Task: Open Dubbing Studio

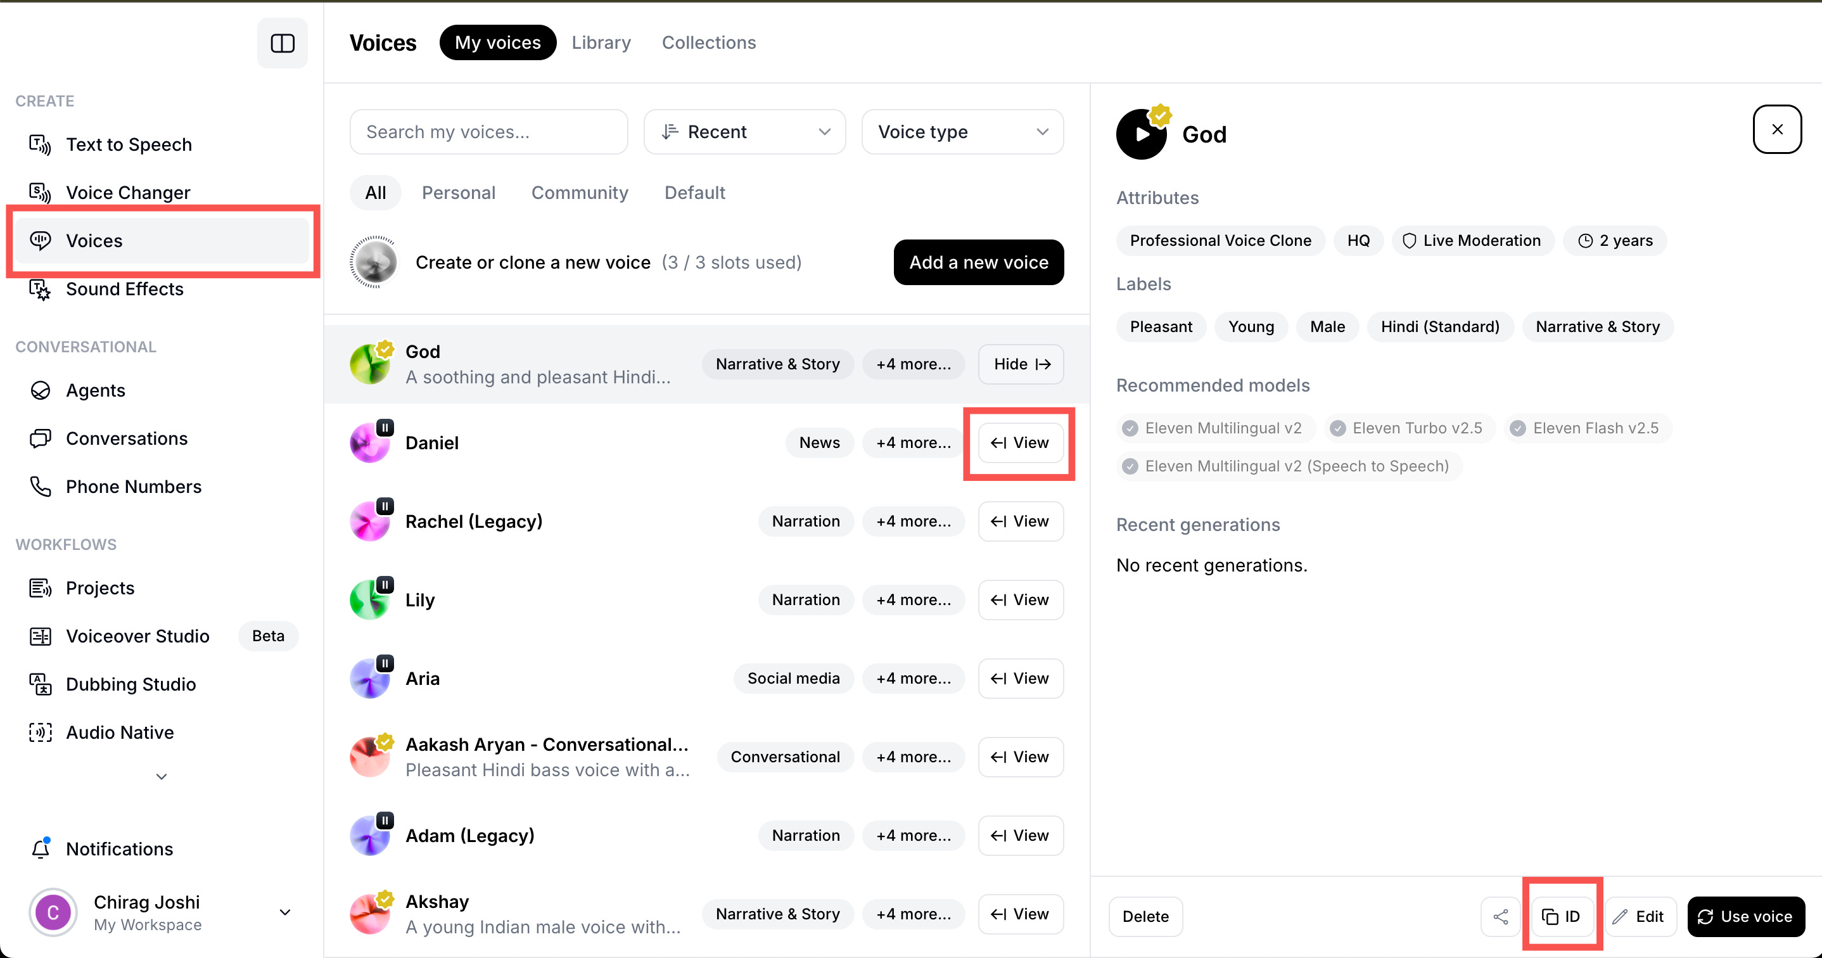Action: [x=130, y=684]
